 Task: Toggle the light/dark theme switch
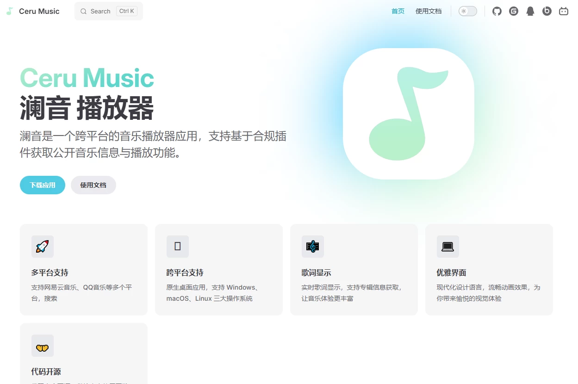[x=467, y=11]
